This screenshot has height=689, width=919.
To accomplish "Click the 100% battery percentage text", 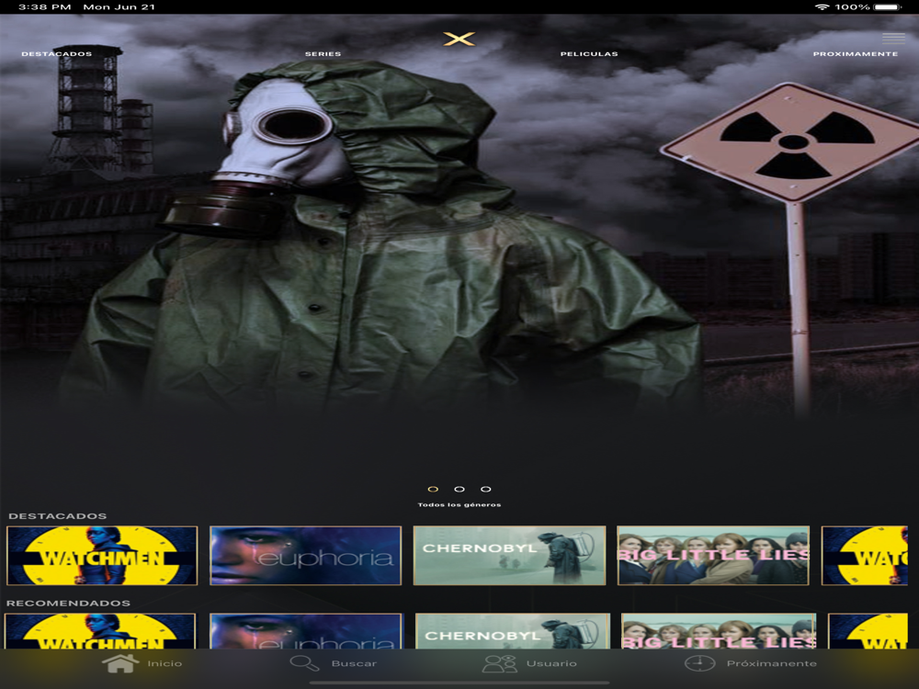I will (x=852, y=7).
